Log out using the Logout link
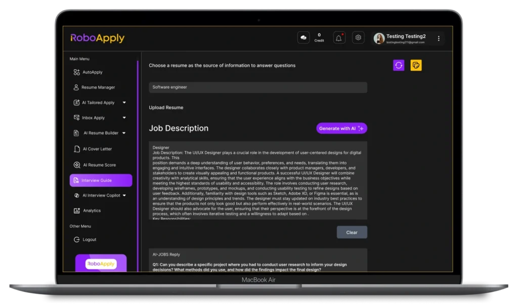Viewport: 518px width, 305px height. coord(89,240)
